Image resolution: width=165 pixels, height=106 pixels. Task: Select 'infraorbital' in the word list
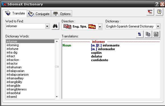[30, 93]
